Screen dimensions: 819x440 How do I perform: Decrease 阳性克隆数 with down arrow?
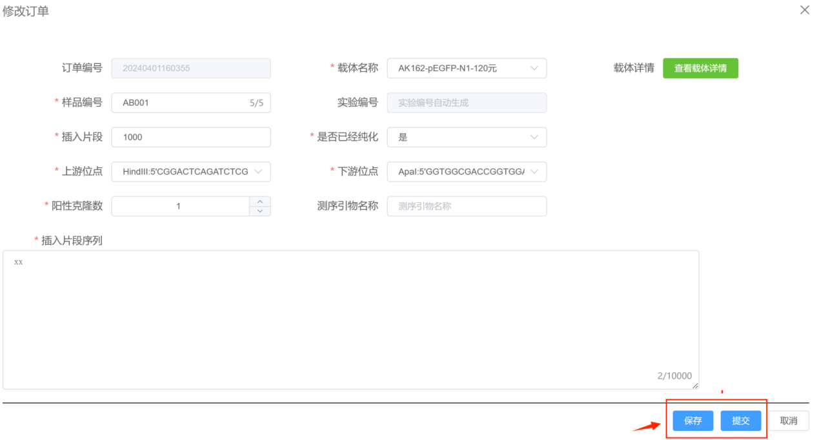pos(259,211)
